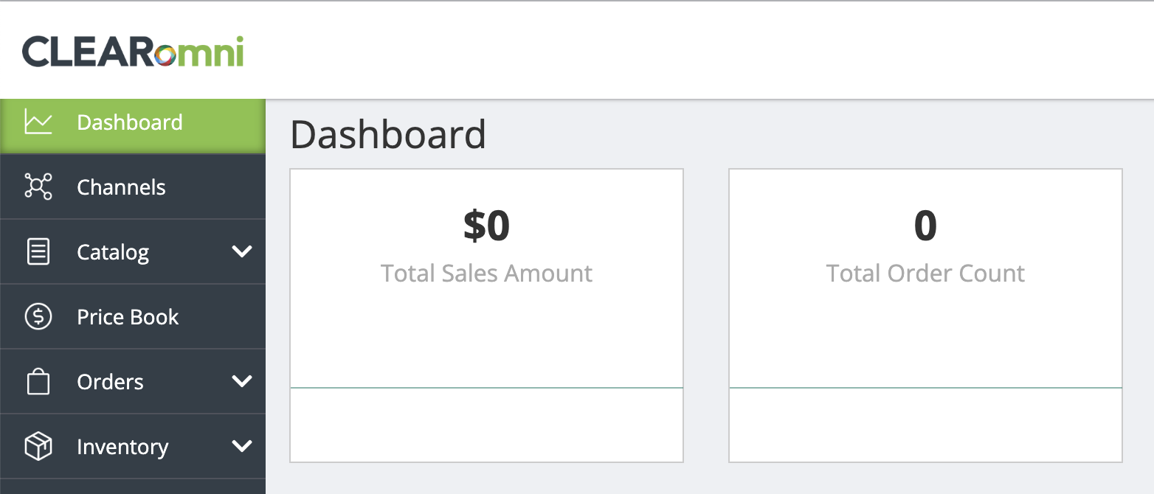Expand the Inventory submenu chevron
Screen dimensions: 1154x494
point(242,446)
